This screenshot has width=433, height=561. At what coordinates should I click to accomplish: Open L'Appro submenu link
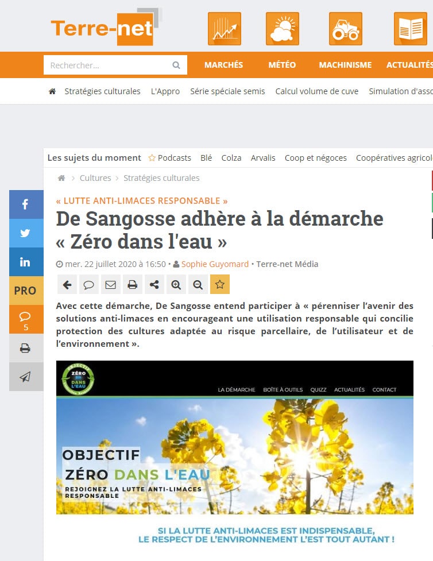pyautogui.click(x=165, y=91)
